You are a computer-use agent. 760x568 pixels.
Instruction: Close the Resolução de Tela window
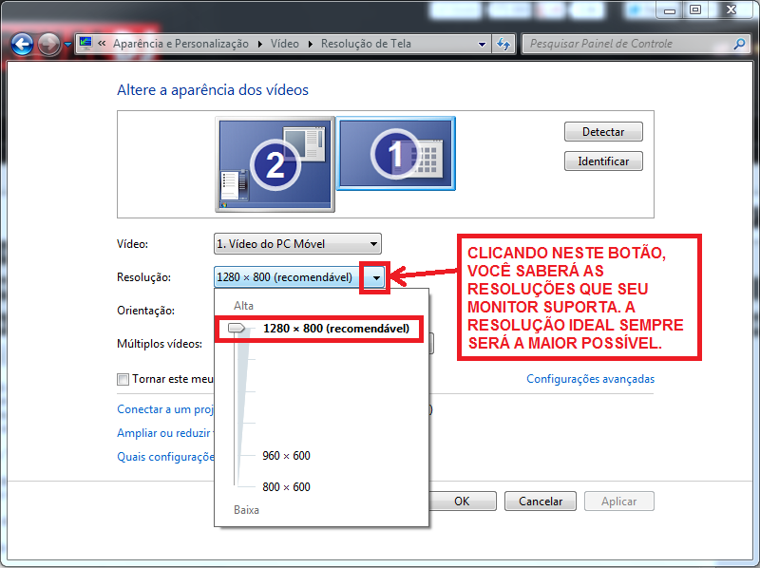point(731,9)
